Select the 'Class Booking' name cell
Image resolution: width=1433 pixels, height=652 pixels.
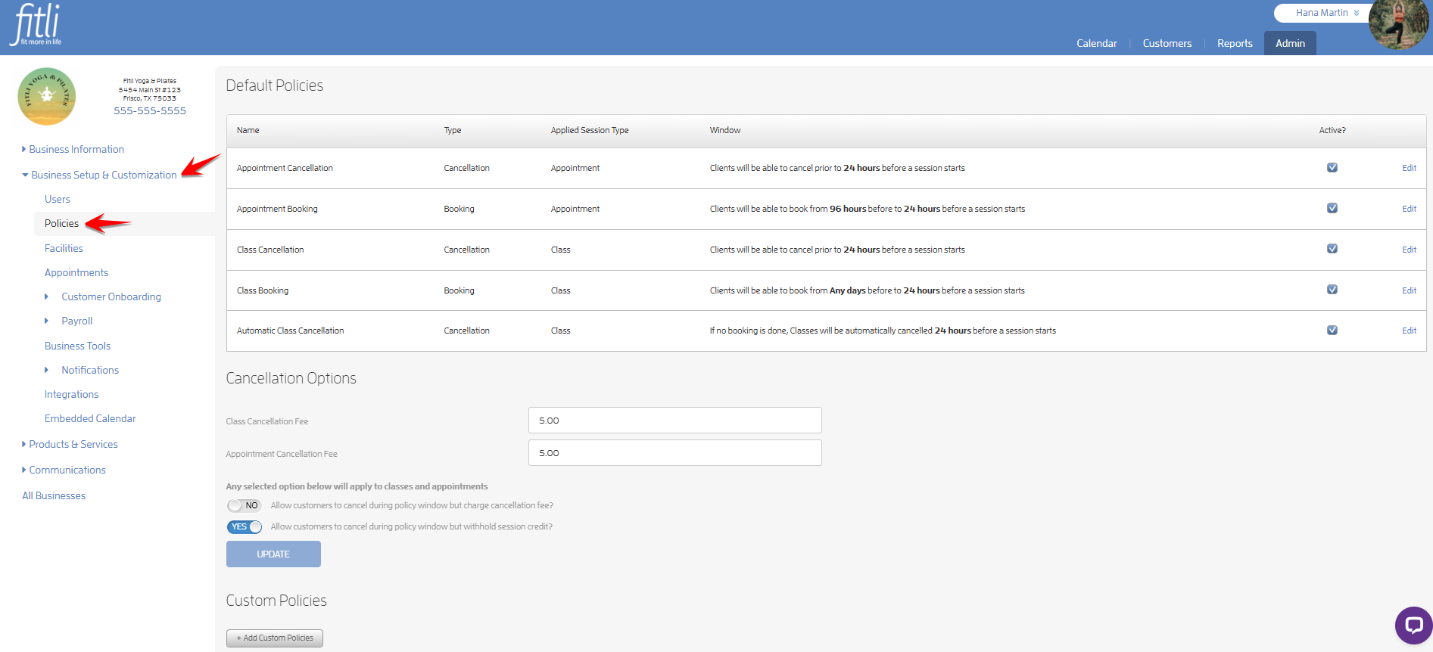(x=263, y=290)
